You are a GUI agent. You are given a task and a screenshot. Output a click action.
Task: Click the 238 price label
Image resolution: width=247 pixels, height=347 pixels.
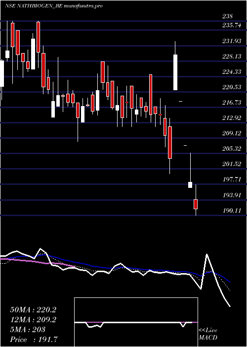(227, 16)
